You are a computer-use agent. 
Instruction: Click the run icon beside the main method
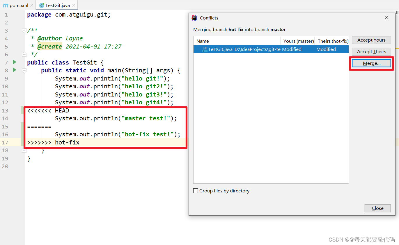pyautogui.click(x=14, y=70)
